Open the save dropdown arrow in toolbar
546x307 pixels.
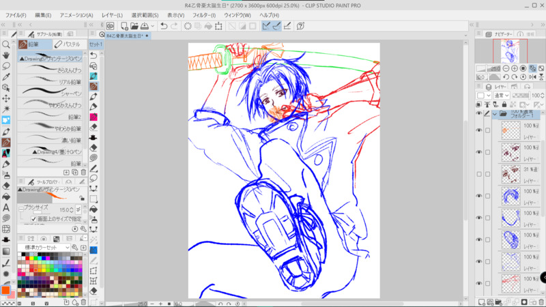(x=152, y=26)
